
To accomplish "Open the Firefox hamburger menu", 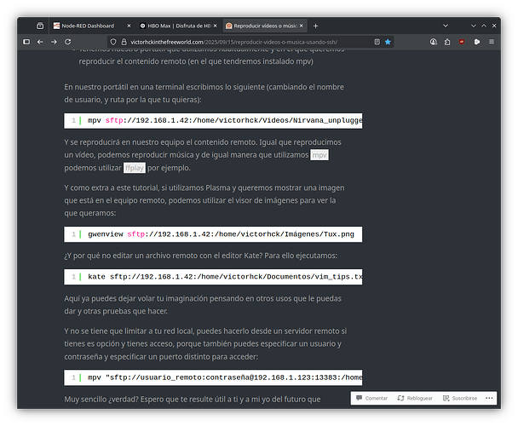I will (492, 42).
